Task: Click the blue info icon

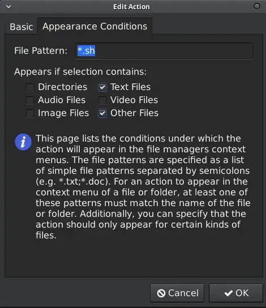Action: click(x=23, y=142)
